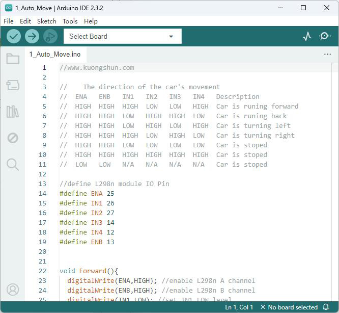The height and width of the screenshot is (313, 339).
Task: Click the '#define ENB 13' line
Action: point(87,242)
